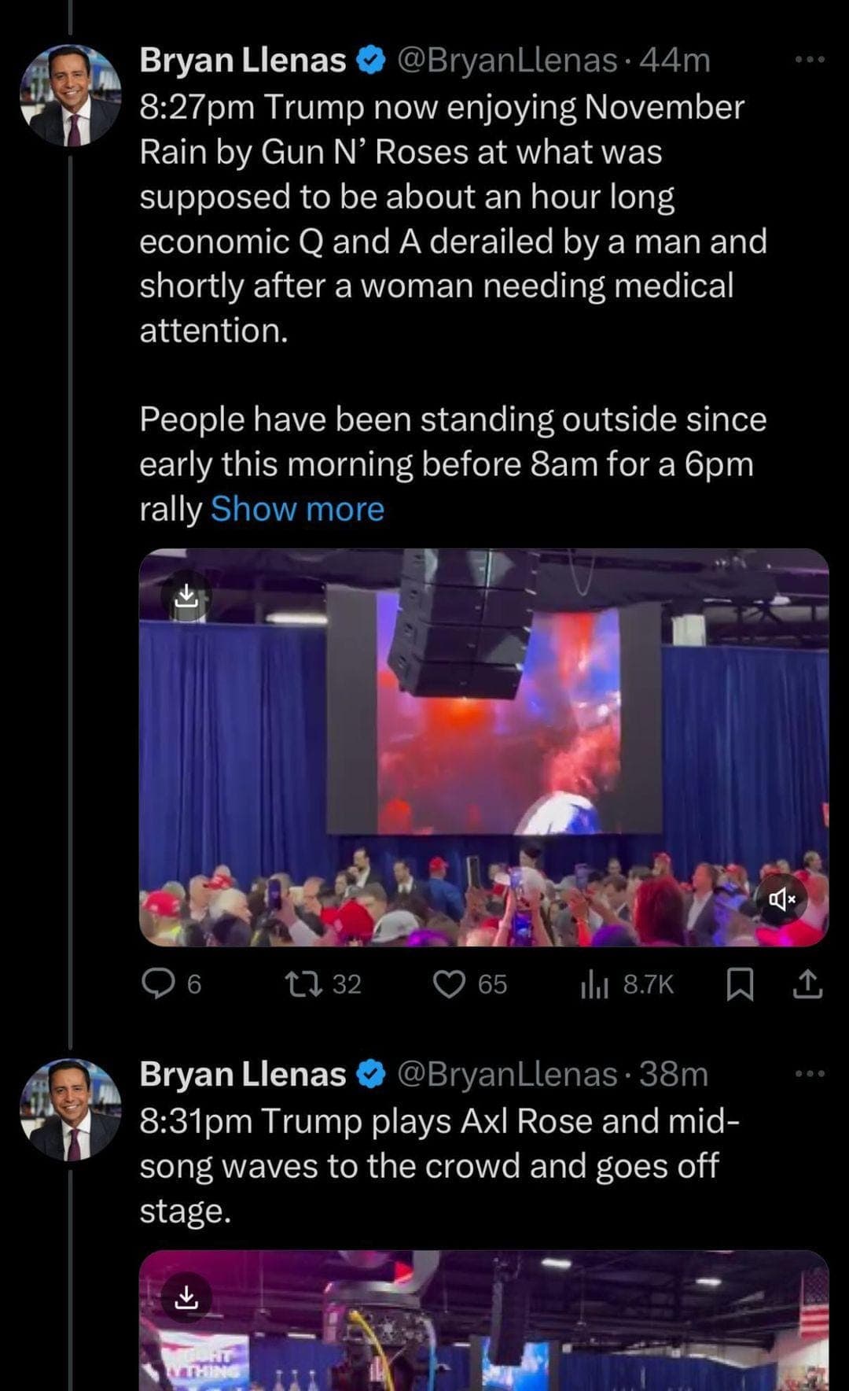849x1391 pixels.
Task: Click Bryan Llenas name on first tweet
Action: pos(242,61)
